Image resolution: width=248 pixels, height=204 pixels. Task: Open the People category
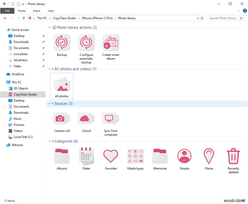point(185,156)
